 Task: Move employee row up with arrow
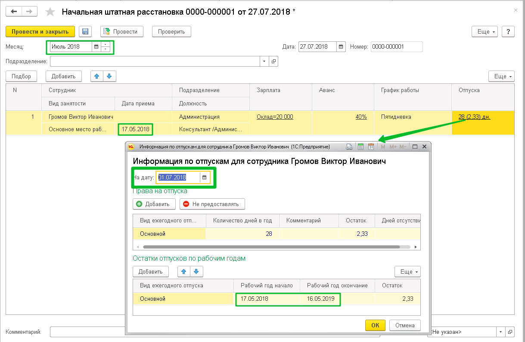(x=97, y=76)
